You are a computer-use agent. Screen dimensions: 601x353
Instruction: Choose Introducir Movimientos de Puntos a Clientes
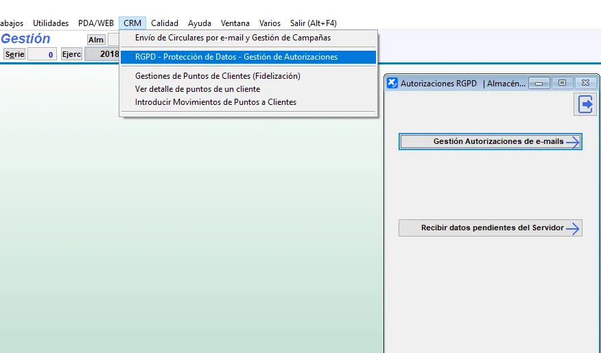pos(215,102)
